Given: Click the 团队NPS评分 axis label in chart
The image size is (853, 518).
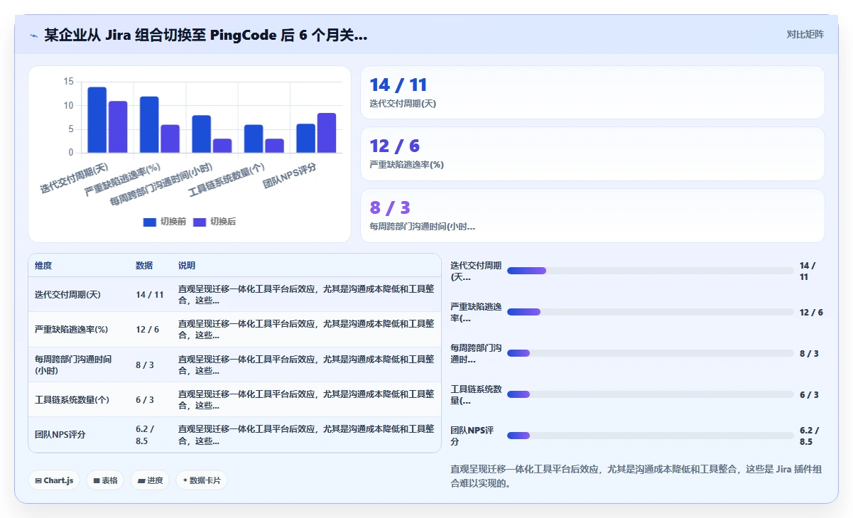Looking at the screenshot, I should click(x=290, y=175).
